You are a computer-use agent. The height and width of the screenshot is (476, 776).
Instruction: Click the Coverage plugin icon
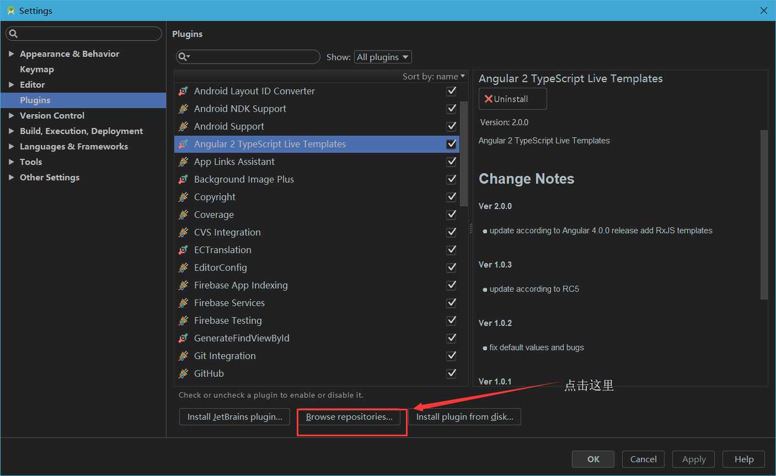coord(184,215)
